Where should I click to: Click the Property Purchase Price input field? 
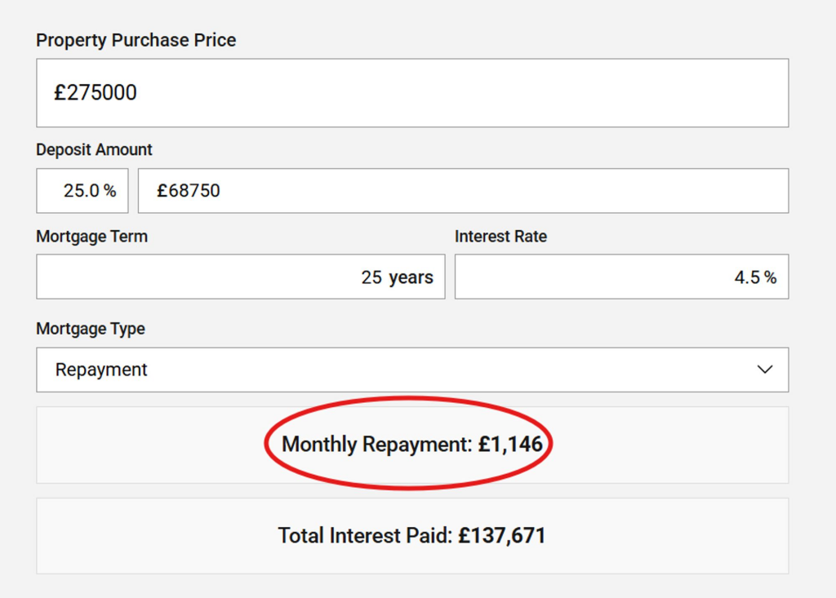coord(412,93)
